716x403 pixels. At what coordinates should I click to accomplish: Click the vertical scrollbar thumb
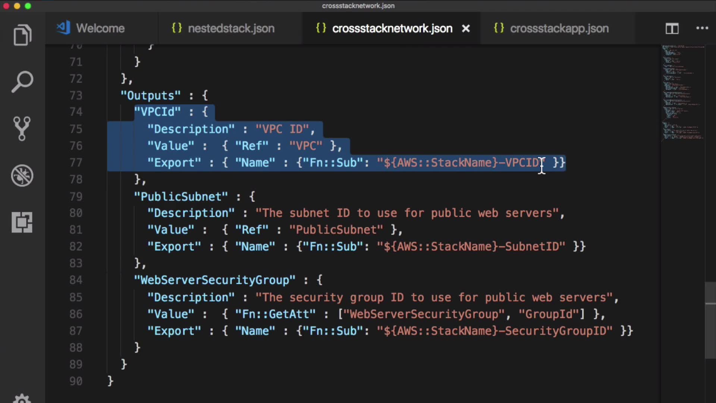coord(710,321)
